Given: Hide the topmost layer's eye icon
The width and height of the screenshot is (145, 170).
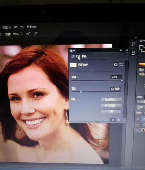Looking at the screenshot, I should (138, 119).
